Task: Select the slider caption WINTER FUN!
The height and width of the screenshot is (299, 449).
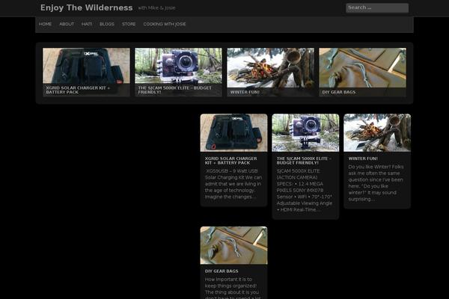Action: point(245,92)
